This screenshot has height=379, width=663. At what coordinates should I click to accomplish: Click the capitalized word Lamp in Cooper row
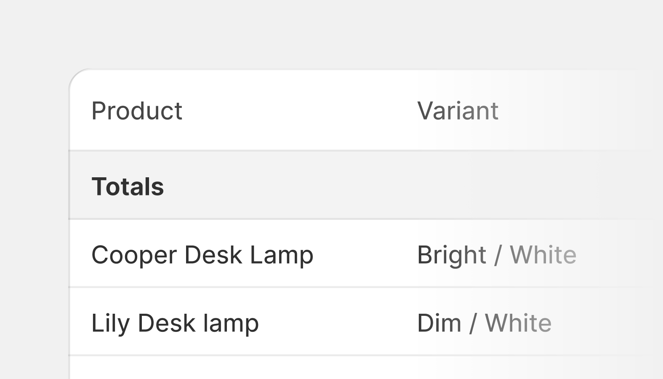[282, 255]
